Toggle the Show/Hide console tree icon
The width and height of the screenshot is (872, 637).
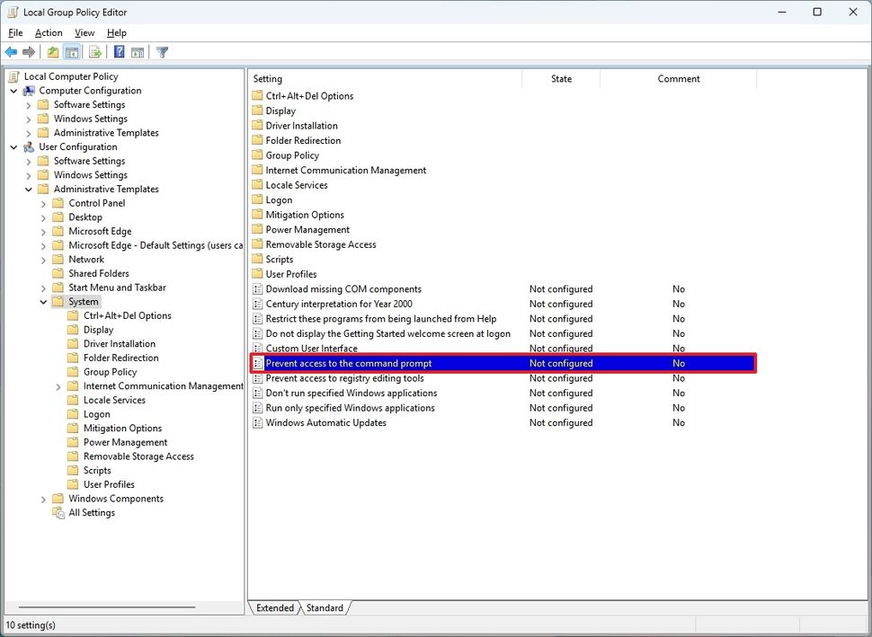(72, 51)
